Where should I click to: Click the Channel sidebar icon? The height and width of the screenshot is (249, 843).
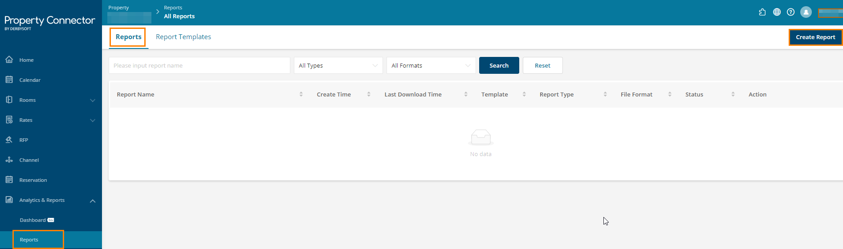pyautogui.click(x=9, y=160)
